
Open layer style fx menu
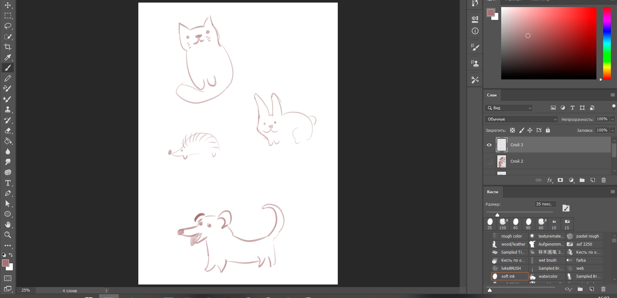(x=550, y=180)
